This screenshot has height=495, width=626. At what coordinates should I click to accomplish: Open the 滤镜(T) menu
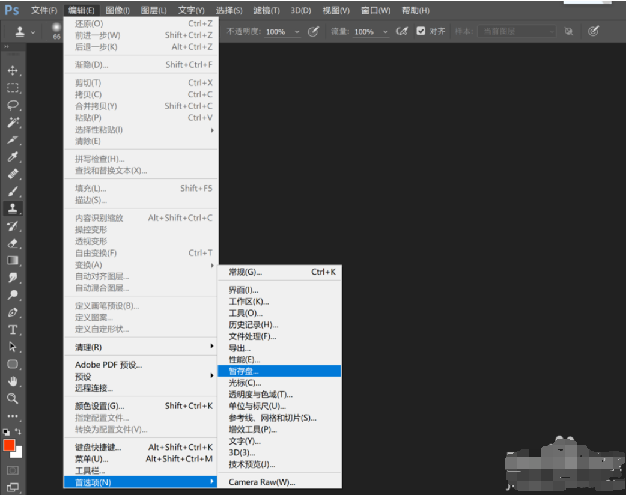coord(266,10)
